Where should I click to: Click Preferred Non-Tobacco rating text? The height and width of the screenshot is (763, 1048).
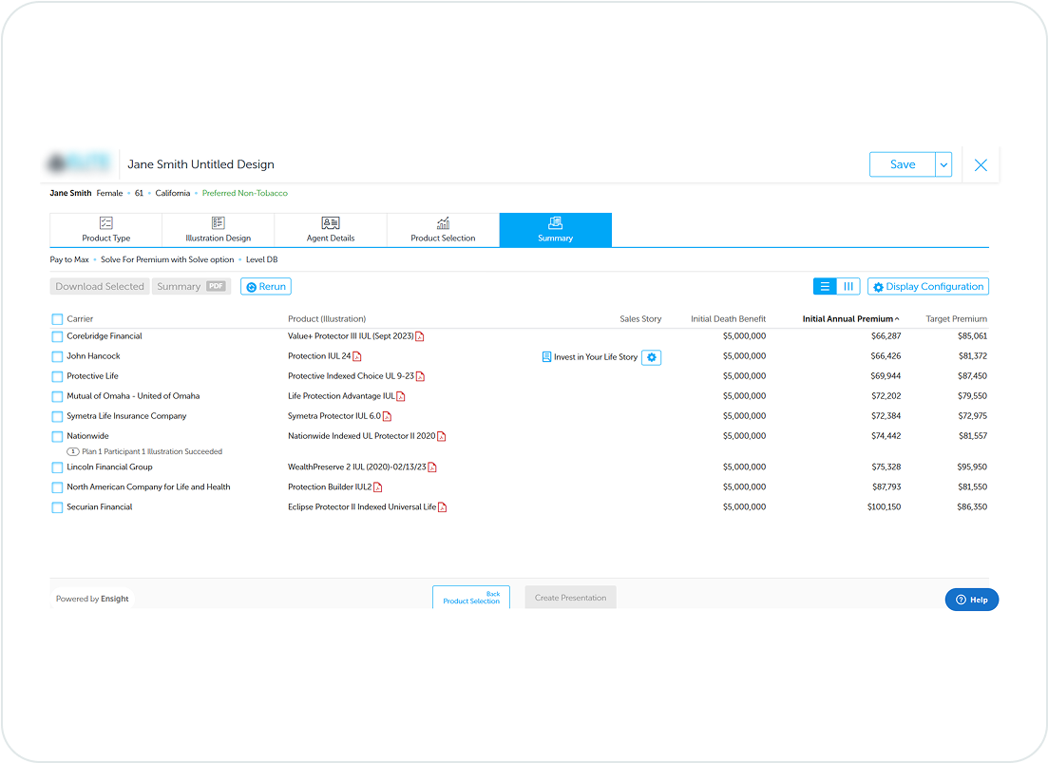click(x=244, y=193)
